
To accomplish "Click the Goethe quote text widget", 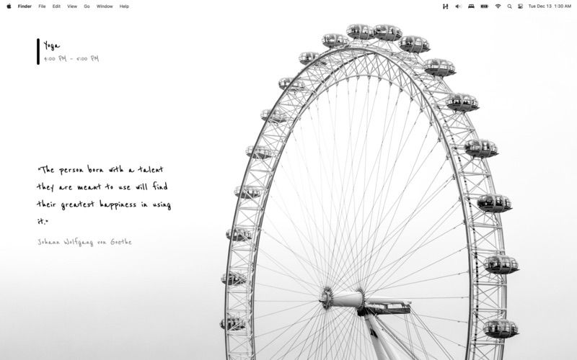I will tap(104, 195).
